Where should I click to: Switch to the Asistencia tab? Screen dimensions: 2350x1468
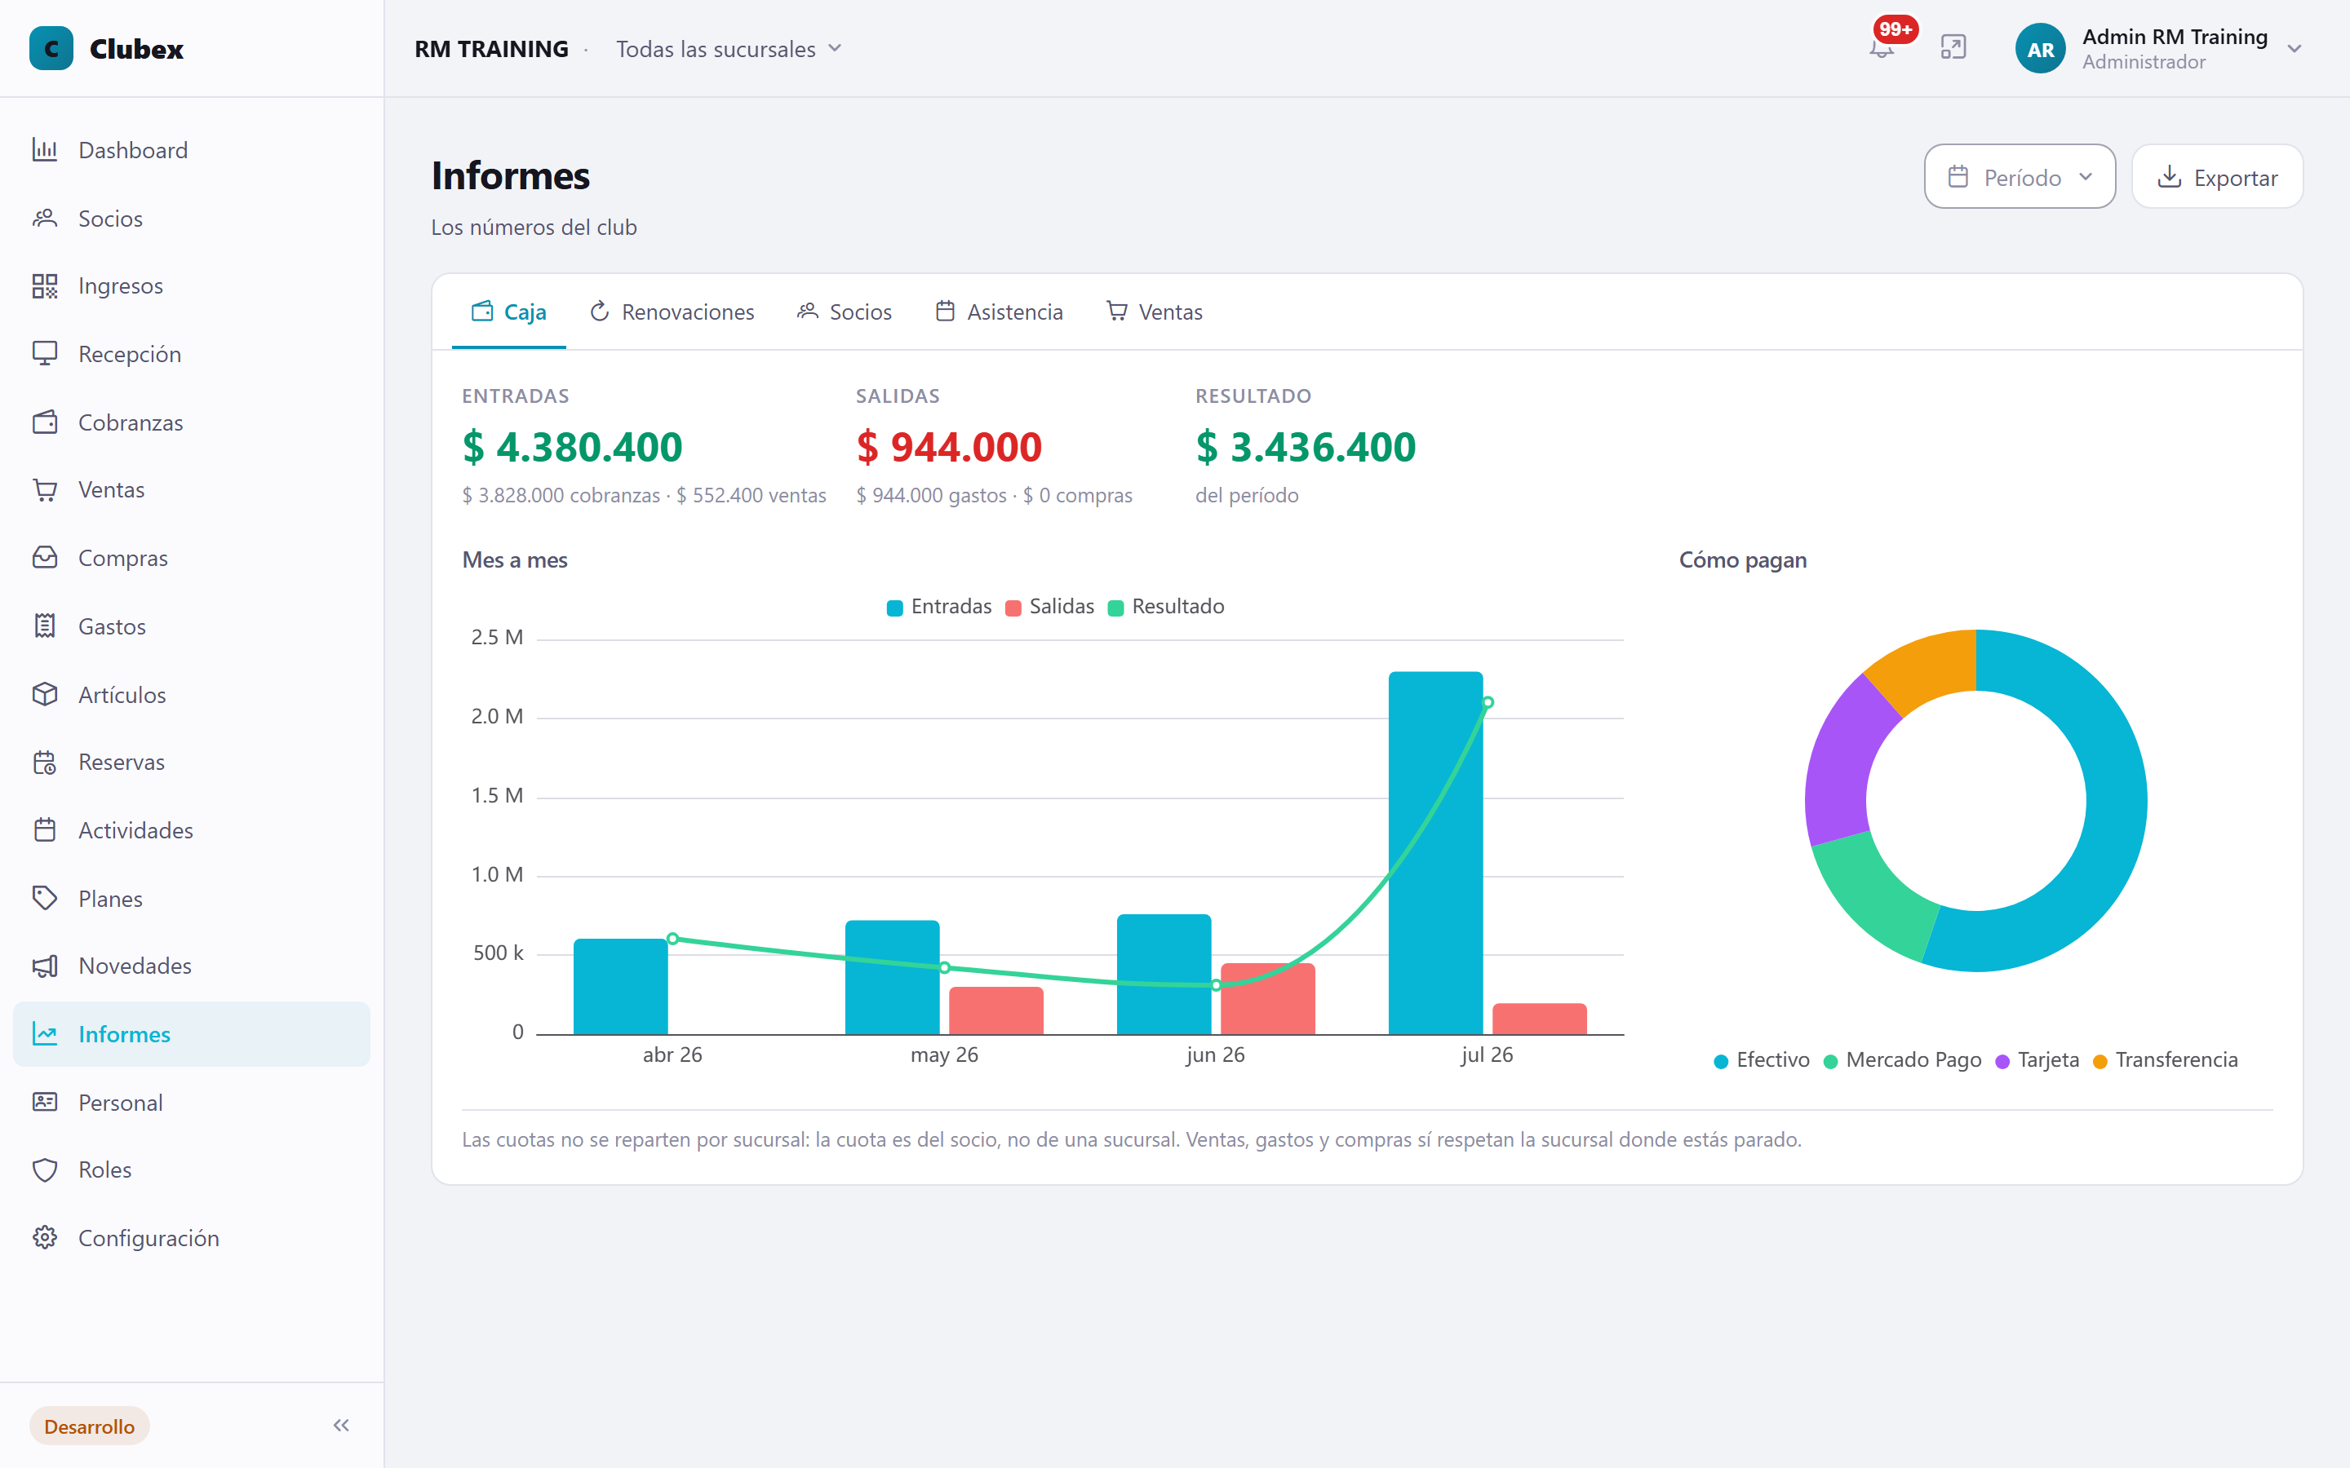(1000, 312)
